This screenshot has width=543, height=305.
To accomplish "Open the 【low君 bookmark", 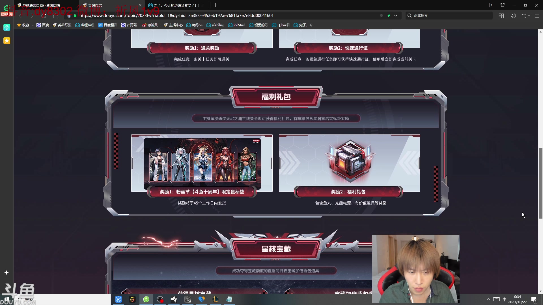I will click(281, 25).
